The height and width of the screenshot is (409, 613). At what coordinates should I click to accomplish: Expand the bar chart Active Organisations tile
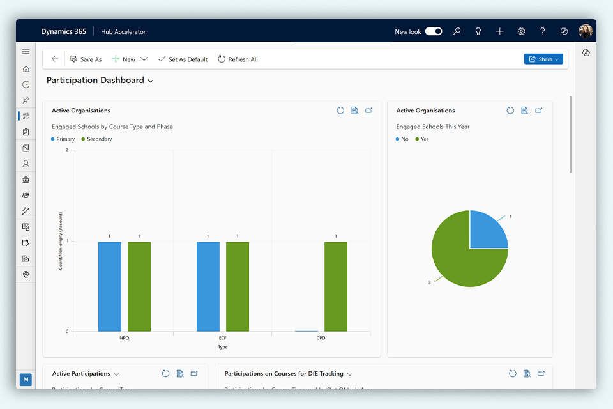[x=368, y=111]
